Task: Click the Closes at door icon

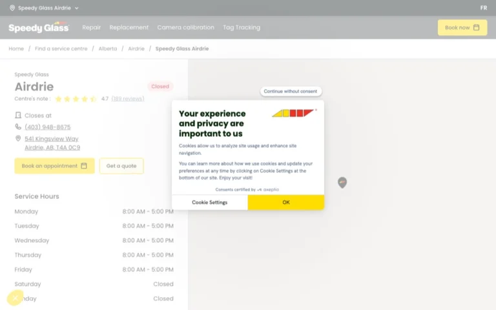Action: (x=18, y=115)
